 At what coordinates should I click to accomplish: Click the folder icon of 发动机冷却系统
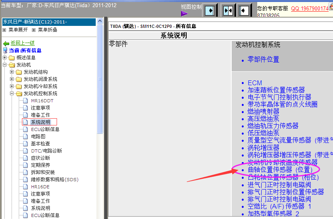point(19,86)
